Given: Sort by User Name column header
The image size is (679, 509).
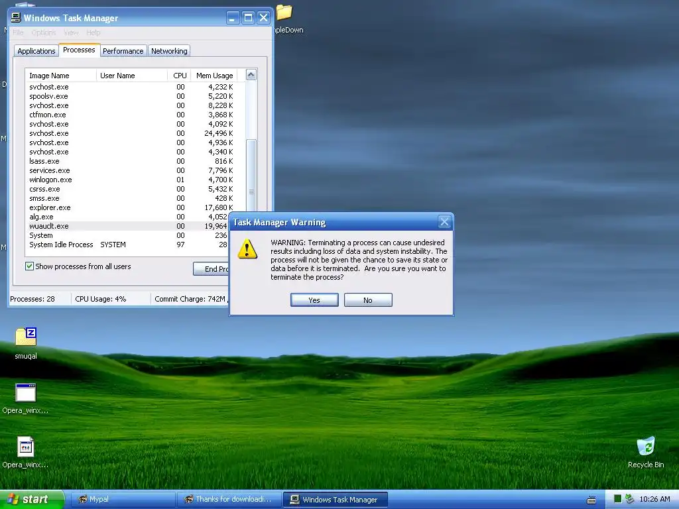Looking at the screenshot, I should [x=132, y=76].
